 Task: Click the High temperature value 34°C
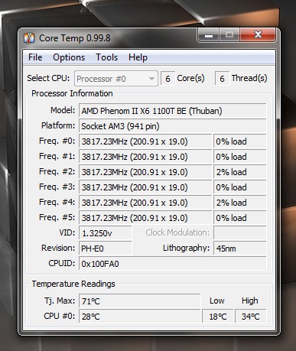250,317
